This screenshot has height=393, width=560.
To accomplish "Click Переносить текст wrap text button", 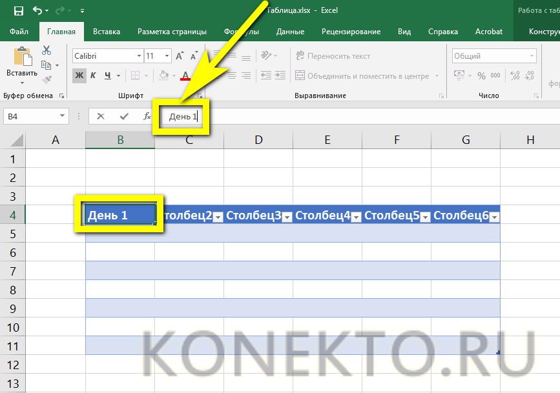I will point(333,56).
